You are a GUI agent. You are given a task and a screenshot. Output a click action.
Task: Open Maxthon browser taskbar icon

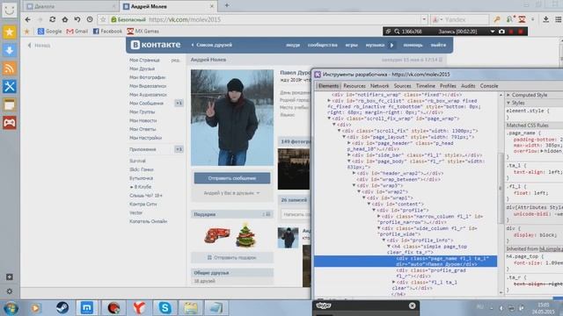tap(86, 308)
